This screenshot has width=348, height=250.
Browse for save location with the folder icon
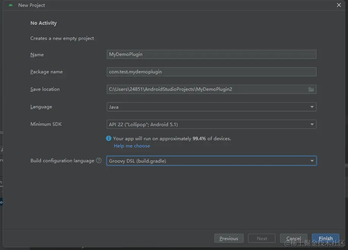tap(311, 89)
